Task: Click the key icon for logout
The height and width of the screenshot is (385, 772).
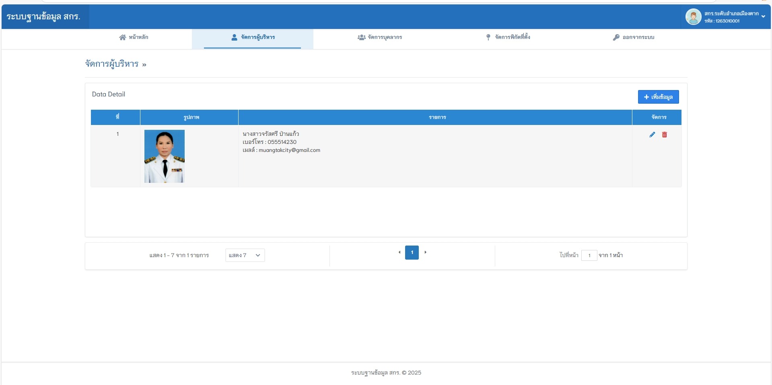Action: (616, 37)
